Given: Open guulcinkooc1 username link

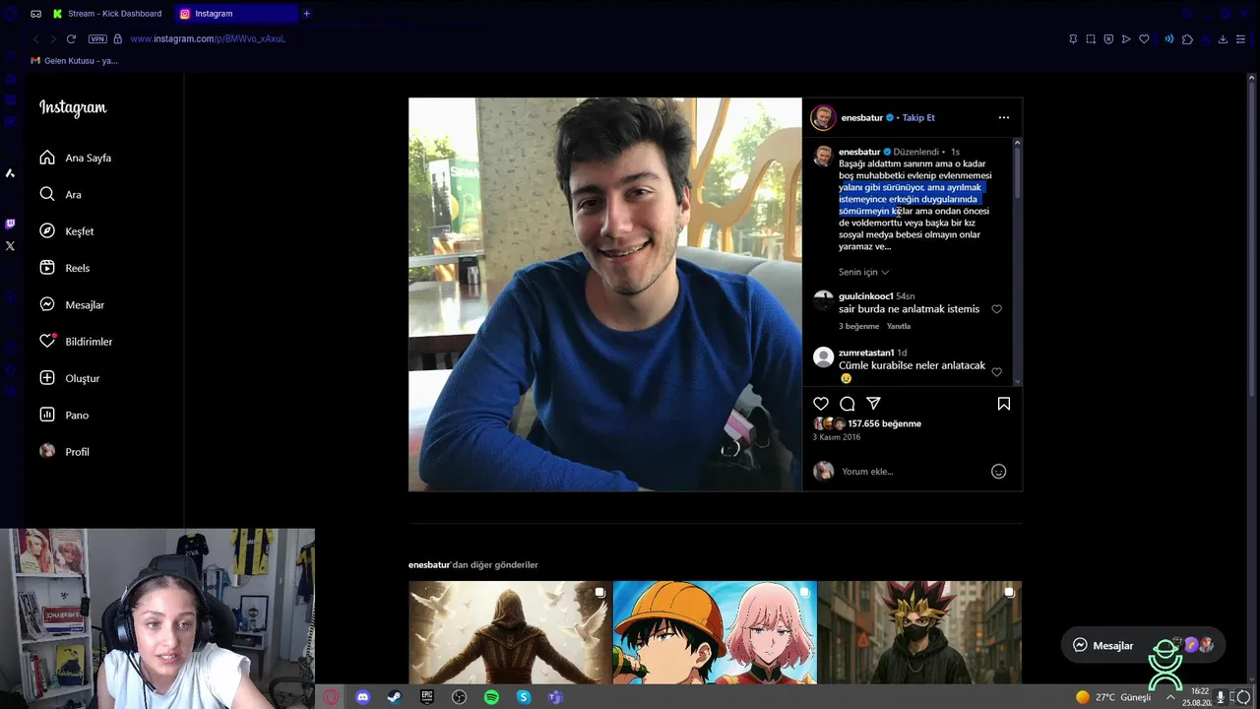Looking at the screenshot, I should pos(866,296).
